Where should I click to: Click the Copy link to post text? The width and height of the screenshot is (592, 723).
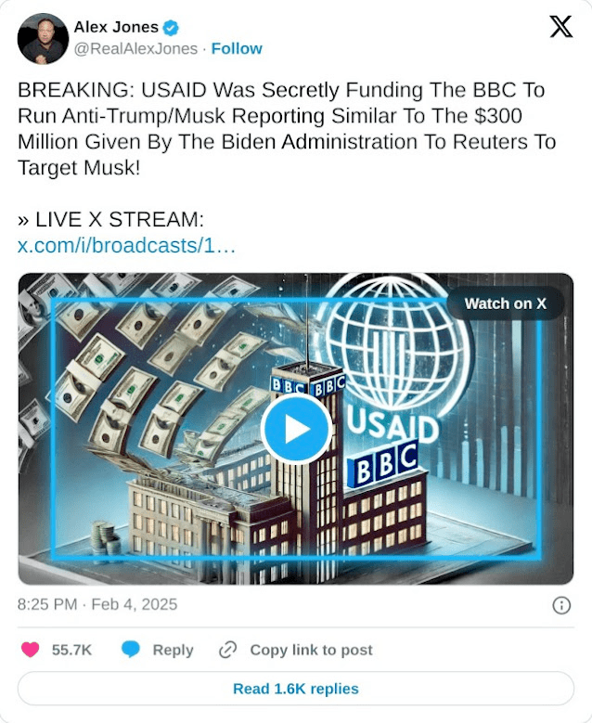311,650
